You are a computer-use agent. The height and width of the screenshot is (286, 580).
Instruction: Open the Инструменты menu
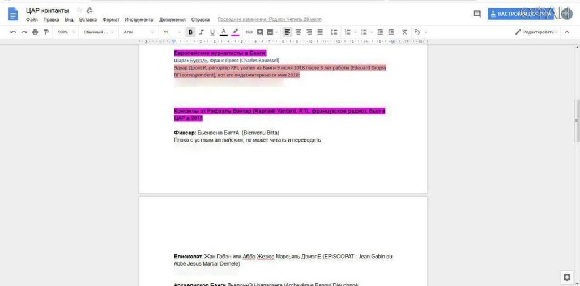(x=139, y=19)
